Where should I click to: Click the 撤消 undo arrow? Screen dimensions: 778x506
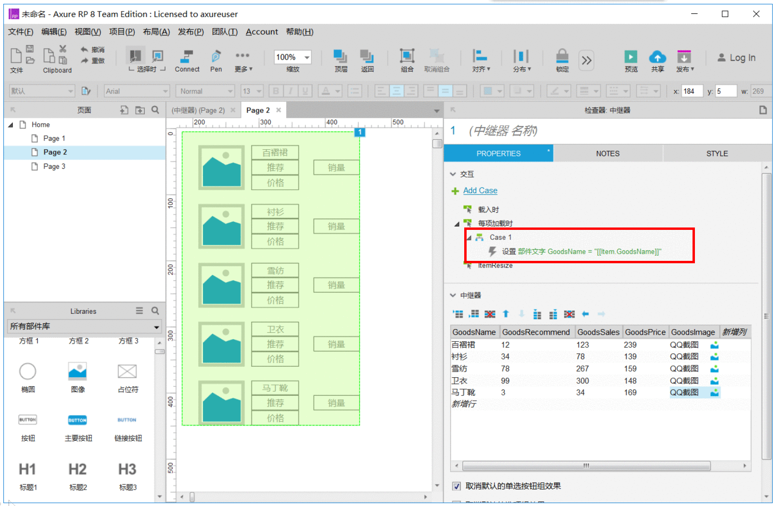(85, 50)
